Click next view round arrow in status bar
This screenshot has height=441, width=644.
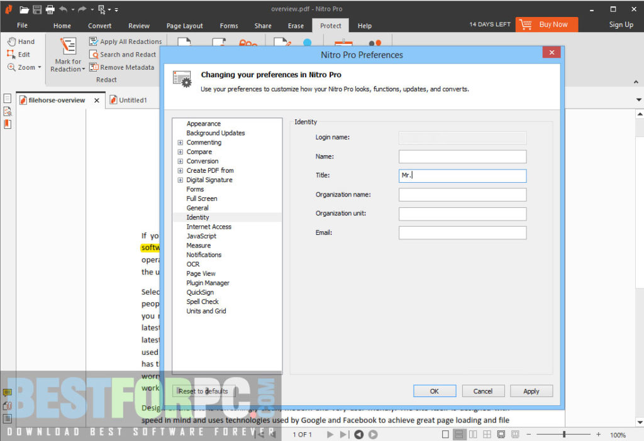tap(373, 435)
